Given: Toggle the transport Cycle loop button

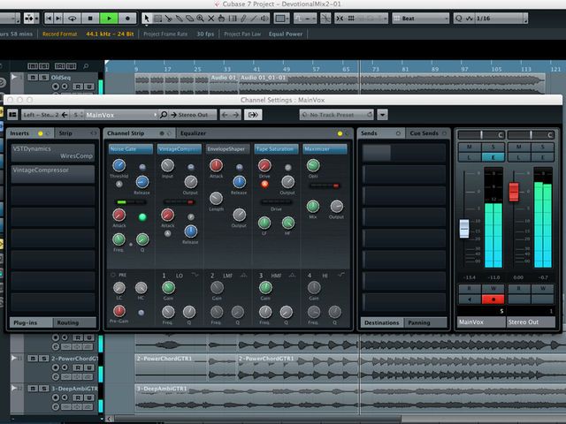Looking at the screenshot, I should (x=72, y=18).
